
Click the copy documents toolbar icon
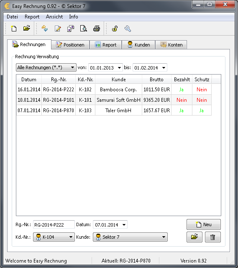coord(71,28)
